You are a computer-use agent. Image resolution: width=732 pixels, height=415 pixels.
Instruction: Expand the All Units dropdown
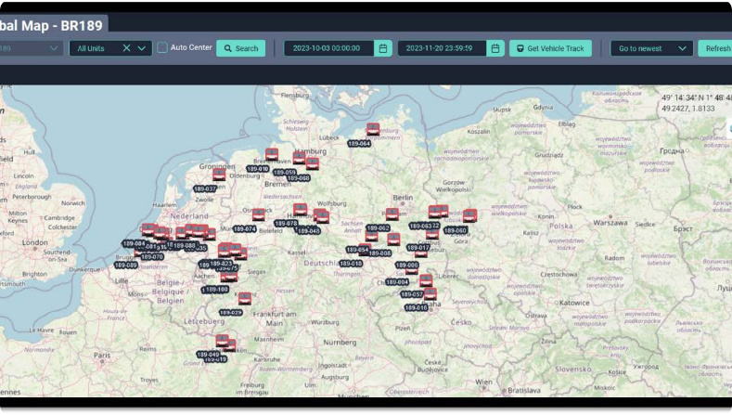[142, 48]
